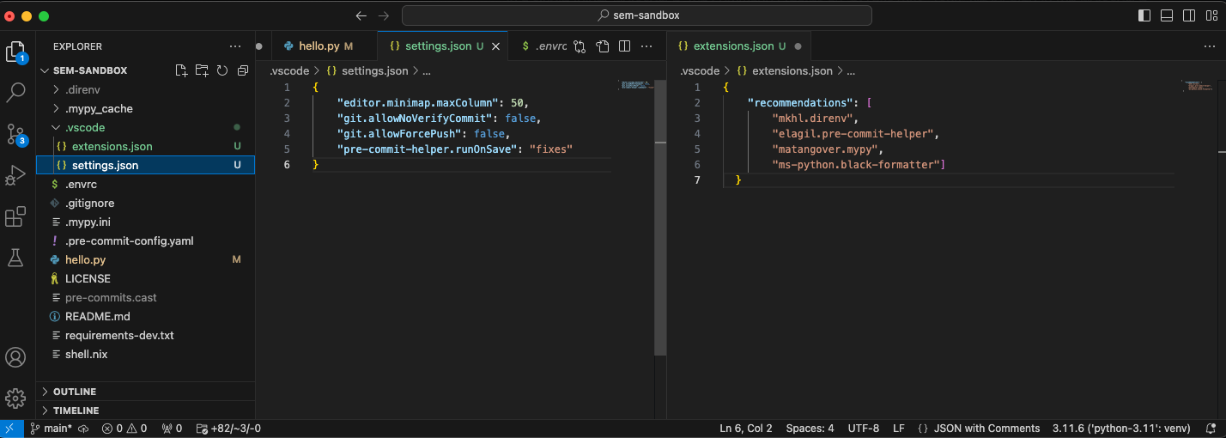The image size is (1226, 438).
Task: Click the ports forwarded indicator showing 0
Action: [173, 429]
